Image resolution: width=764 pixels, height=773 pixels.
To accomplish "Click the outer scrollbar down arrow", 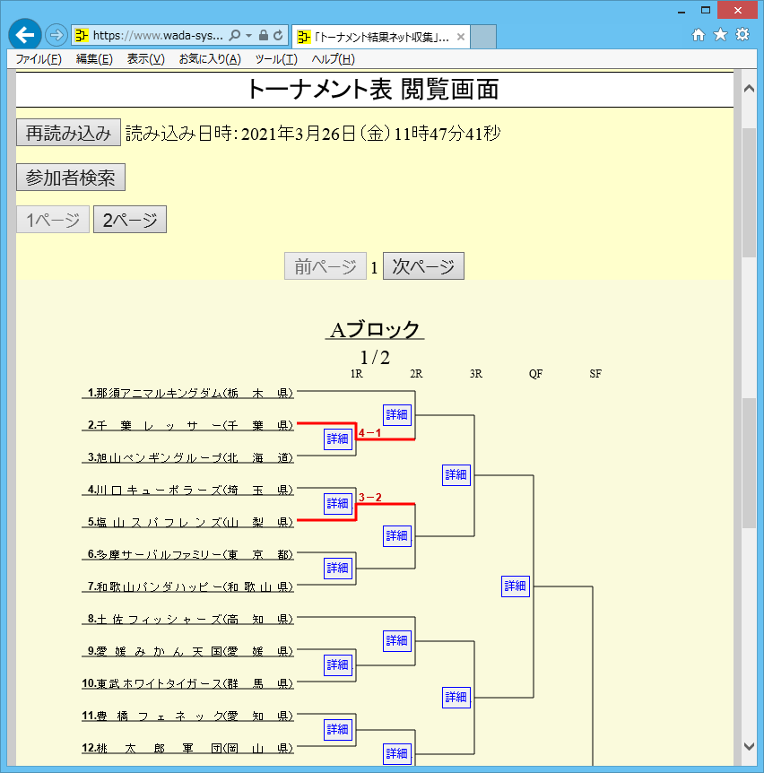I will (x=749, y=746).
